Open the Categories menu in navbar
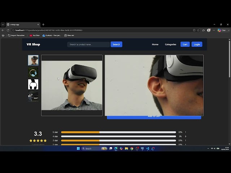Screen dimensions: 231x173 pos(170,44)
